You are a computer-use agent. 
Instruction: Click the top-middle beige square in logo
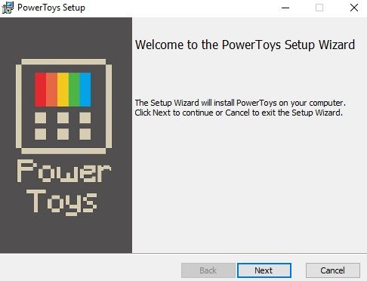(x=63, y=118)
